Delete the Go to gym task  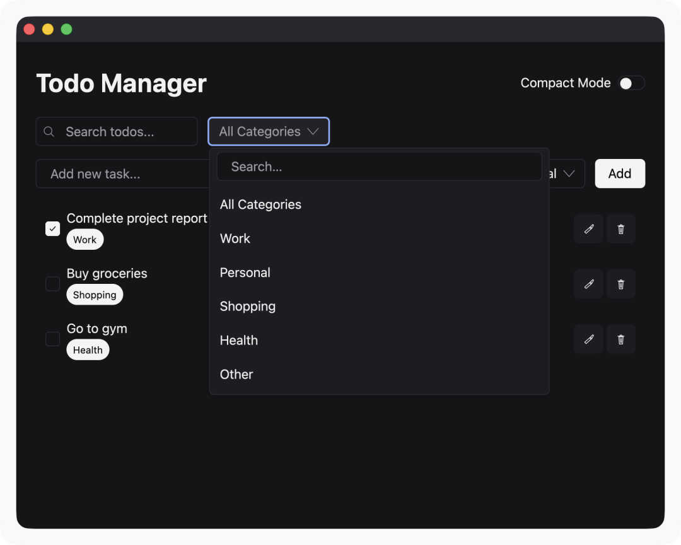[x=620, y=339]
